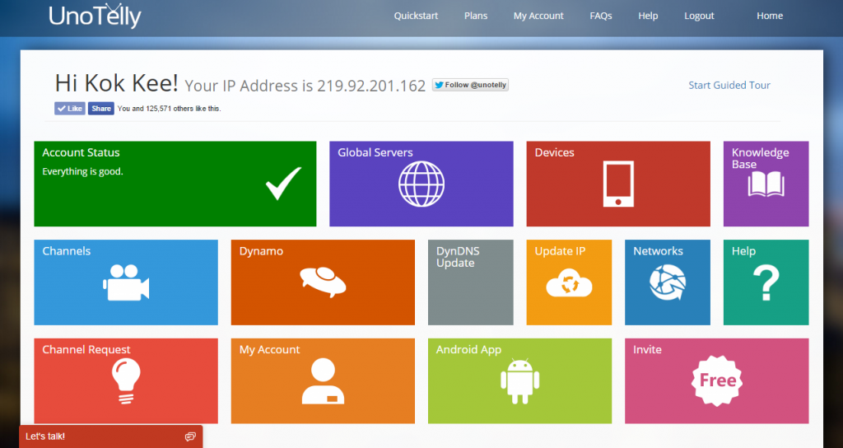Click the Account Status checkmark icon
This screenshot has height=448, width=843.
(x=283, y=184)
